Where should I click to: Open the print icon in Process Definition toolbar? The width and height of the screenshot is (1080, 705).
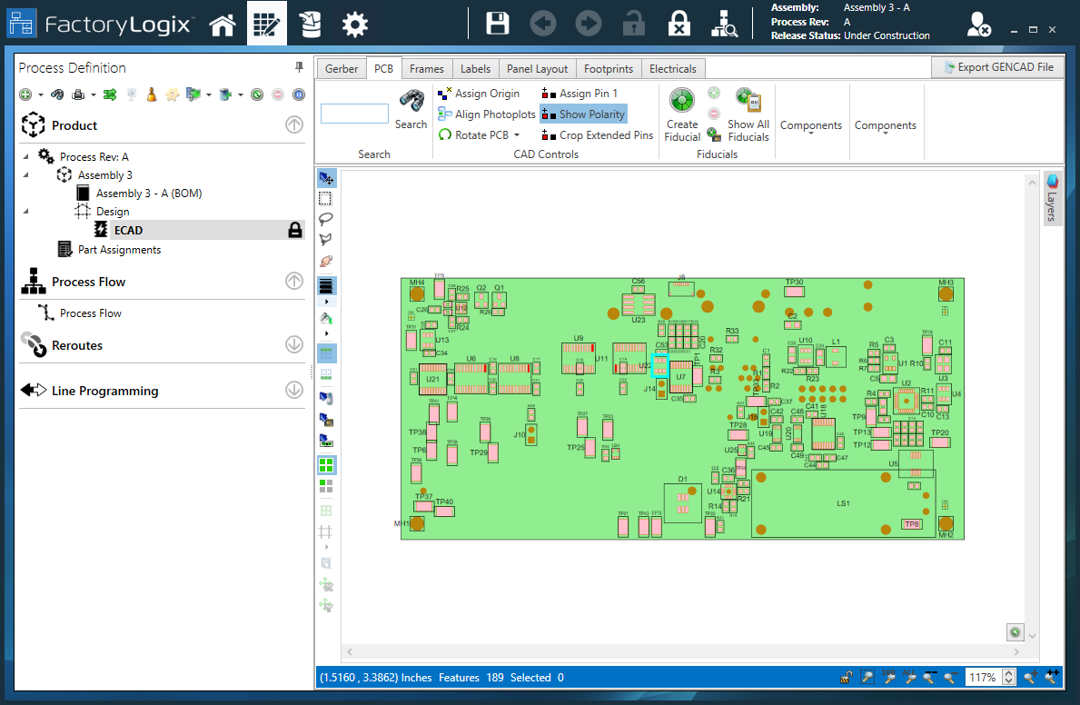77,94
